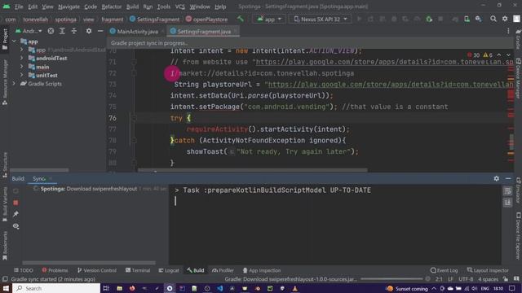Click the Select Opened File target icon
The height and width of the screenshot is (293, 522).
pyautogui.click(x=51, y=31)
